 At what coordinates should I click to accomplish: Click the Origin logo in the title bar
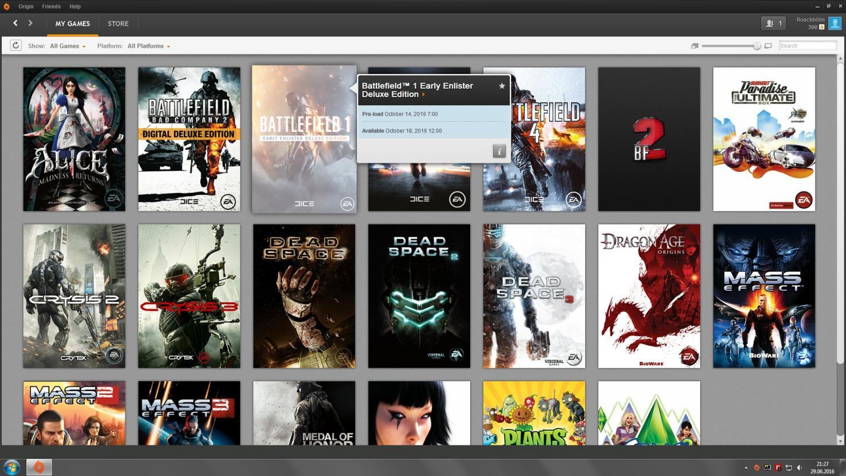6,6
